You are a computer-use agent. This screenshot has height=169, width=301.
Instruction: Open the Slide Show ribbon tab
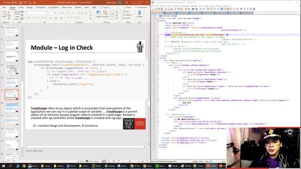click(67, 8)
